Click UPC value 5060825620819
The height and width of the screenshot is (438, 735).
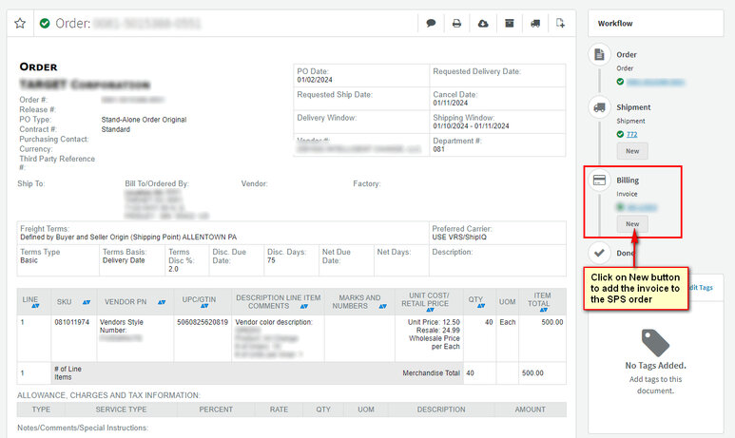pos(203,322)
